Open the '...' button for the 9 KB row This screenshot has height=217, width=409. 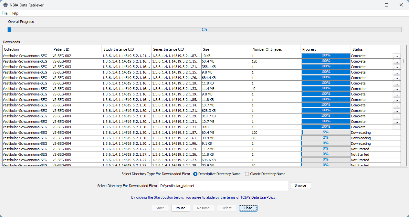(x=396, y=127)
